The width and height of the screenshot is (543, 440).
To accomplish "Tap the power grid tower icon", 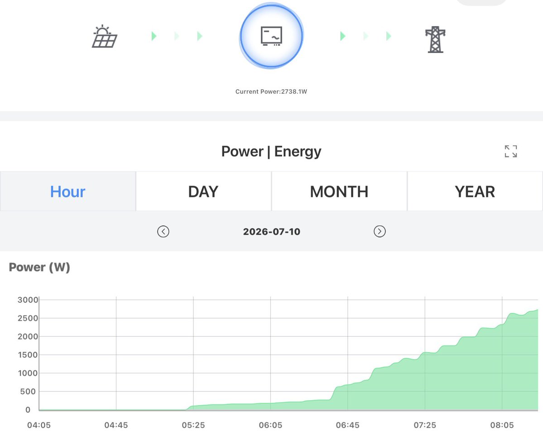I will 435,39.
